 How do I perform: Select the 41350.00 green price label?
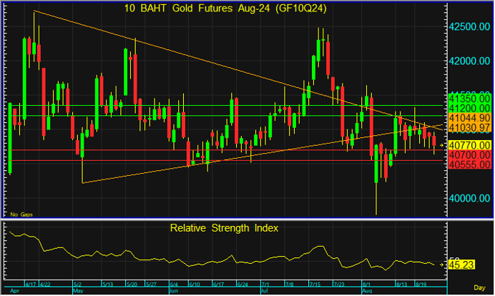point(468,97)
